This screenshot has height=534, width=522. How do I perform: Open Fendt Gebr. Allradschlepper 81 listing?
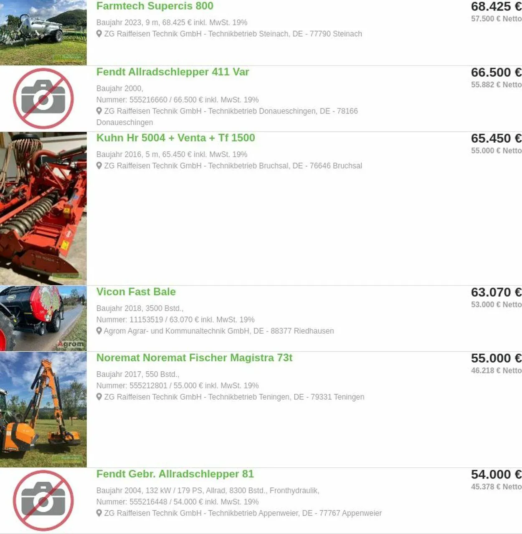coord(175,474)
